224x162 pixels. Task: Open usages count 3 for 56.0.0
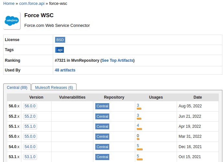coord(138,105)
